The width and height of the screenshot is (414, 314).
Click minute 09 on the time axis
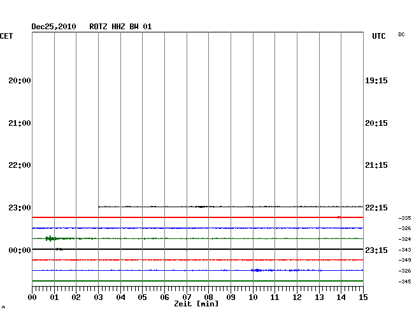click(231, 297)
